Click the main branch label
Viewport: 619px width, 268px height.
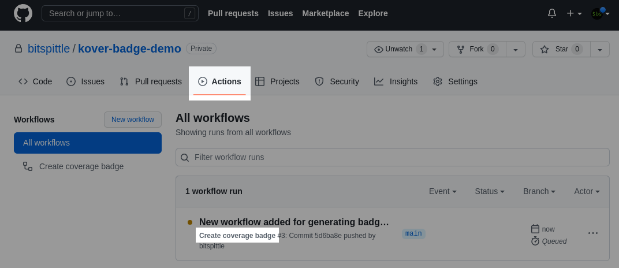(x=413, y=234)
